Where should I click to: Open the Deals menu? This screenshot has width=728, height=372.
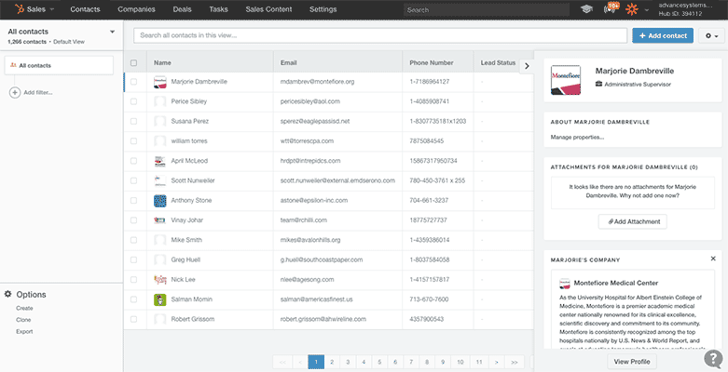point(182,9)
